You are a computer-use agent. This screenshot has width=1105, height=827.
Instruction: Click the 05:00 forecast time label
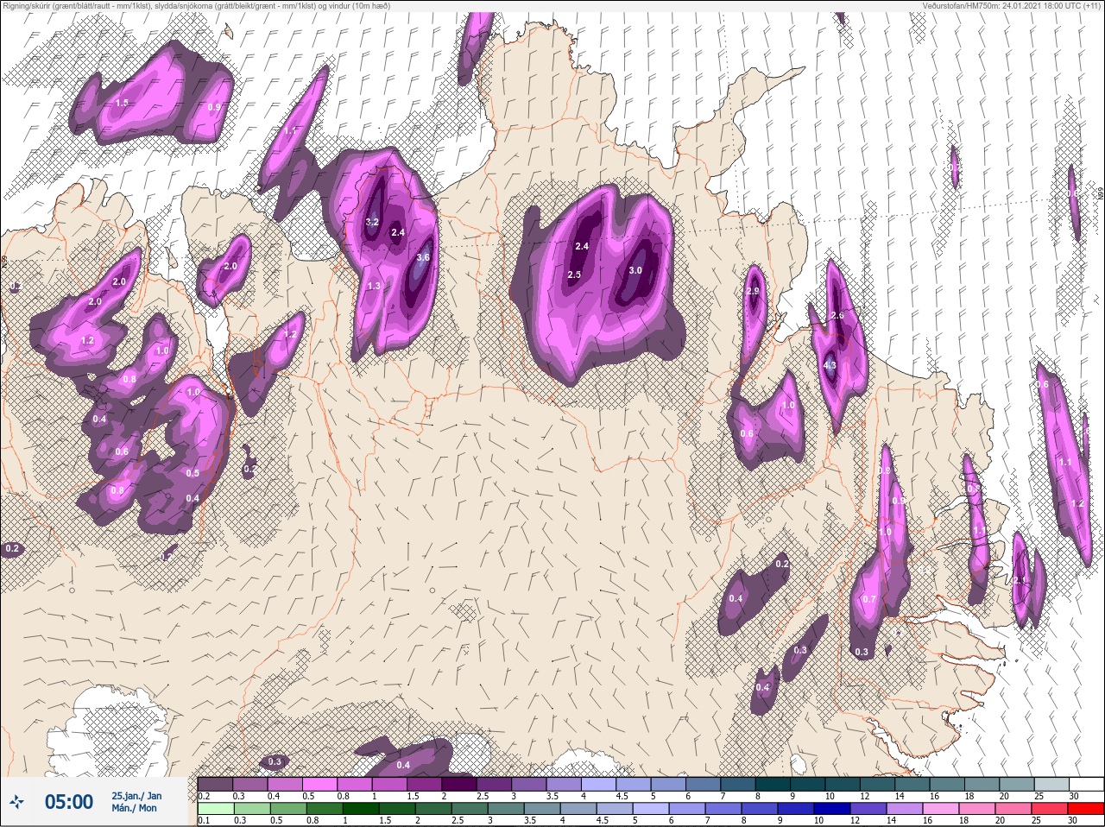[69, 802]
